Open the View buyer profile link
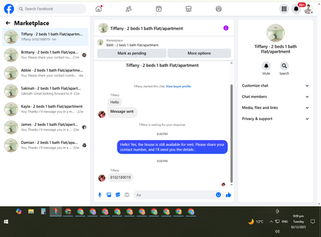Image resolution: width=321 pixels, height=237 pixels. click(x=178, y=86)
